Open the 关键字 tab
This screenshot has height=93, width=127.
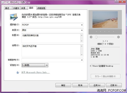point(16,8)
